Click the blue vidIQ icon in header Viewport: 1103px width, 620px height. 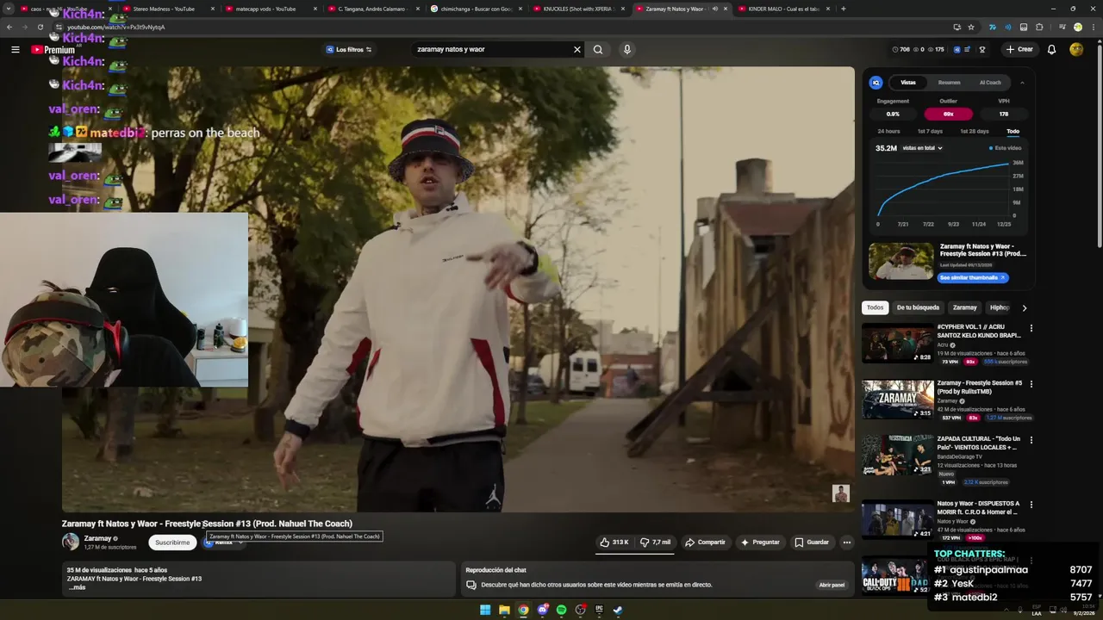click(957, 49)
